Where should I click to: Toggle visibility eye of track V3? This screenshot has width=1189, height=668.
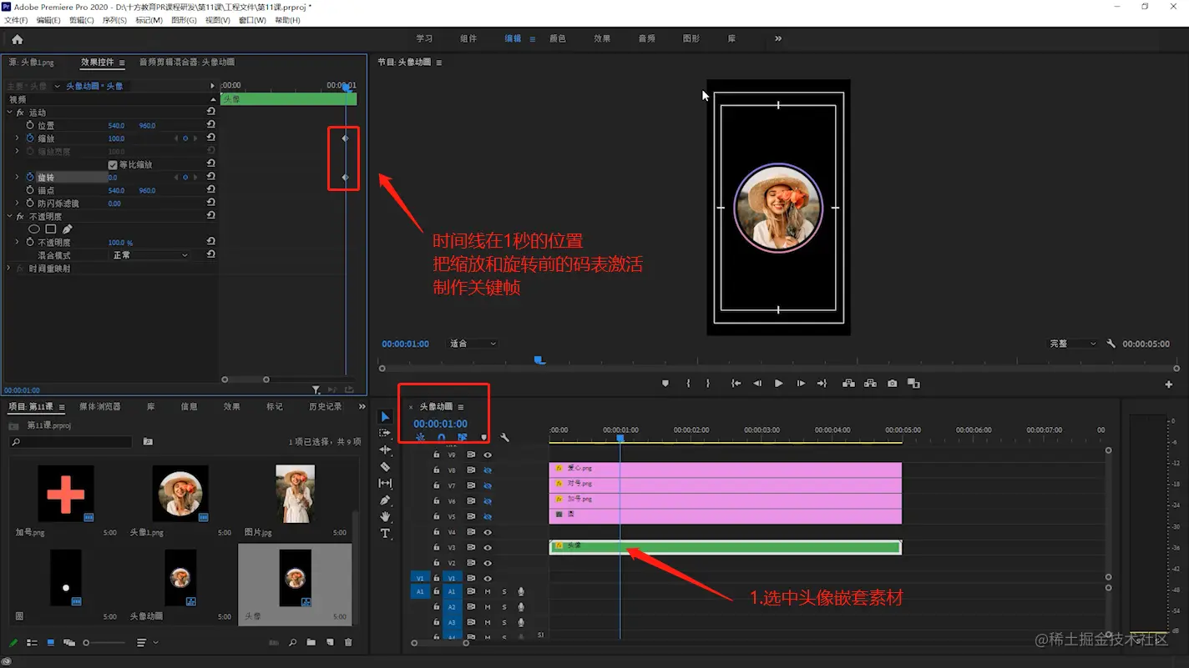[488, 548]
